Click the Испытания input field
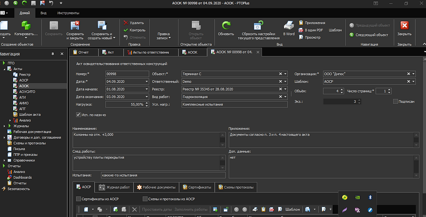Viewport: 426px width, 217px height. (x=163, y=175)
